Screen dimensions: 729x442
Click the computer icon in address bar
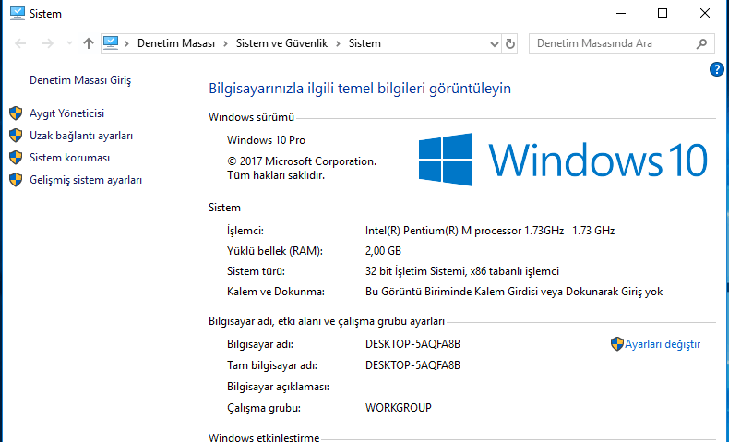(x=111, y=42)
